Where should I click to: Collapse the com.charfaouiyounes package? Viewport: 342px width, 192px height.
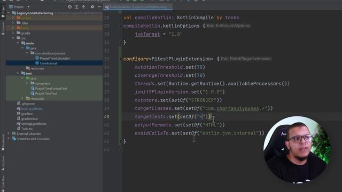tap(27, 53)
